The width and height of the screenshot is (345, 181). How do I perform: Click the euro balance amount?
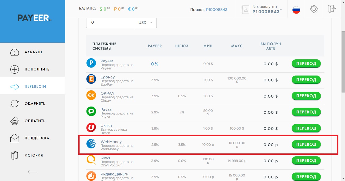tap(133, 9)
